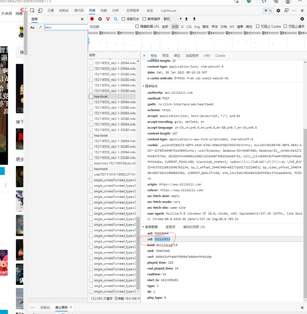
Task: Tick checkbox for highlighted heartbeat request
Action: tap(91, 96)
